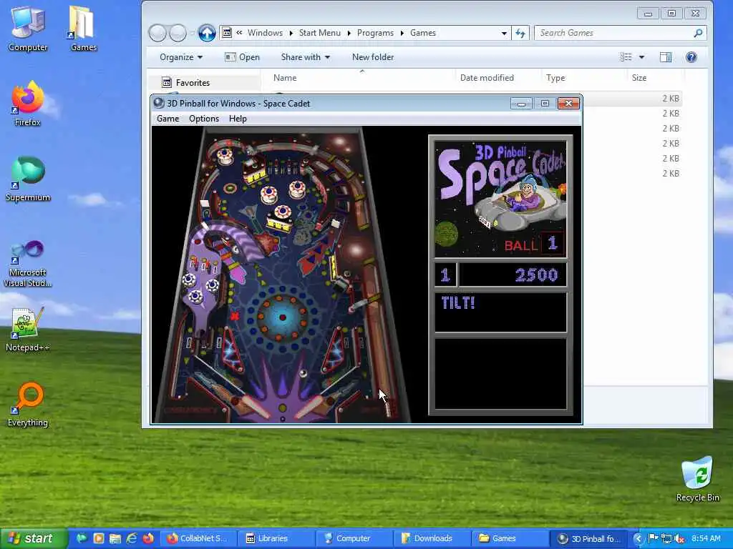Click the change view icon in Explorer
The image size is (733, 549).
626,57
